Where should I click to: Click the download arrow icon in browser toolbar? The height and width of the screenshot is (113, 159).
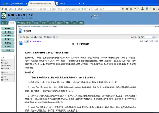pyautogui.click(x=143, y=9)
